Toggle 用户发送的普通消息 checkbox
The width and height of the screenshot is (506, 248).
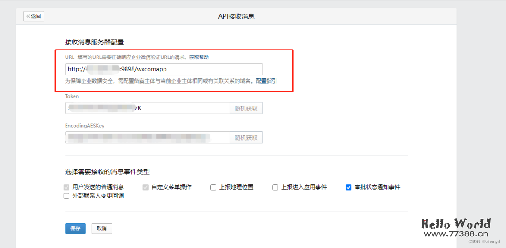pos(67,187)
